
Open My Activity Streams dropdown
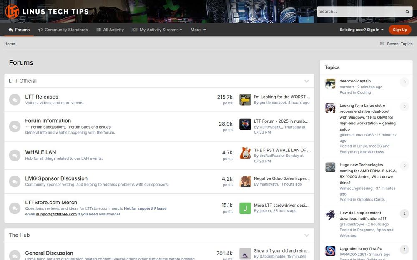click(157, 30)
